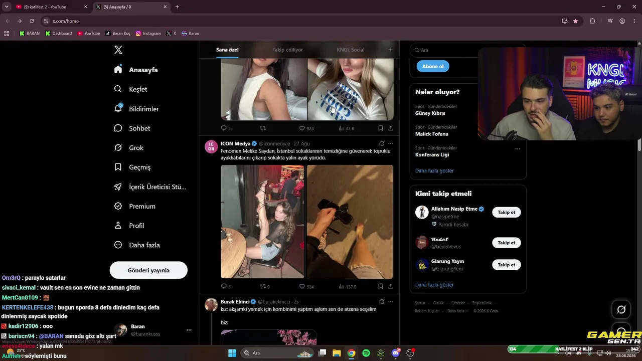Switch to Takip ediliyor tab
The image size is (642, 361).
[287, 50]
